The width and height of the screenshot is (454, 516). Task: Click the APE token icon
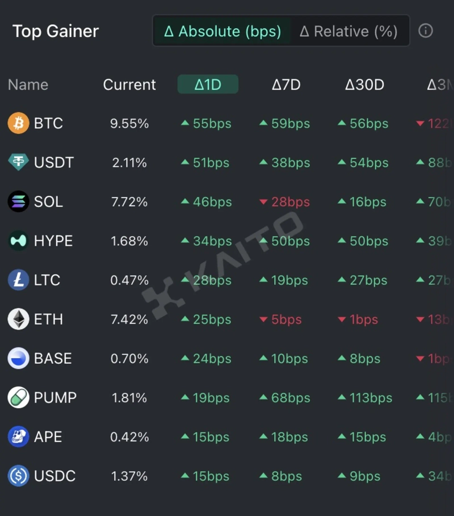click(x=18, y=437)
